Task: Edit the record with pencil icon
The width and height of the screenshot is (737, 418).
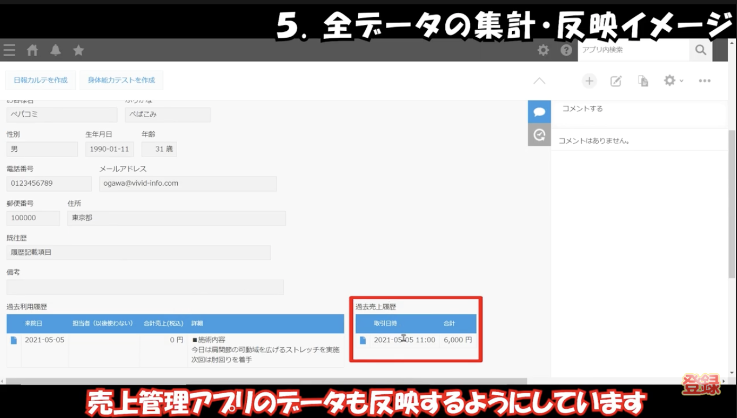Action: [x=615, y=81]
